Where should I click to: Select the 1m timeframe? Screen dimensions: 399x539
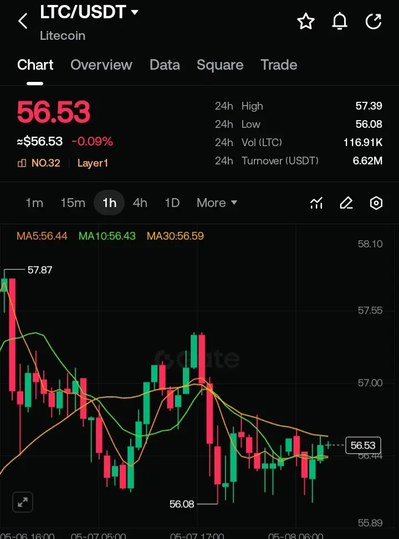click(34, 203)
